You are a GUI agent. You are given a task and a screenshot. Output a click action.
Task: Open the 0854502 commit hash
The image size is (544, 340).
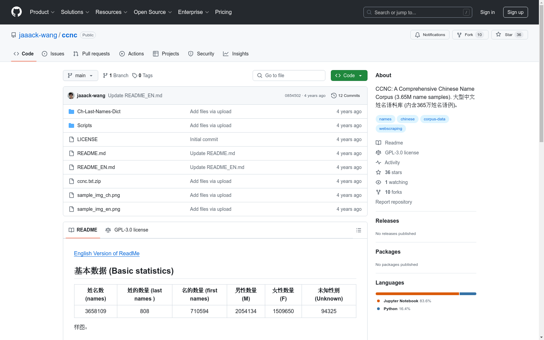tap(293, 96)
